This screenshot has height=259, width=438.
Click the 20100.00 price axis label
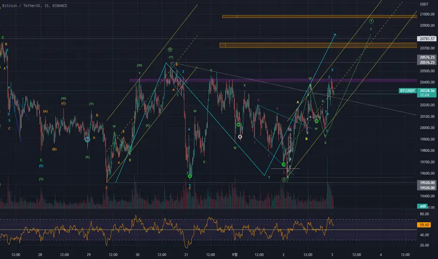coord(427,116)
